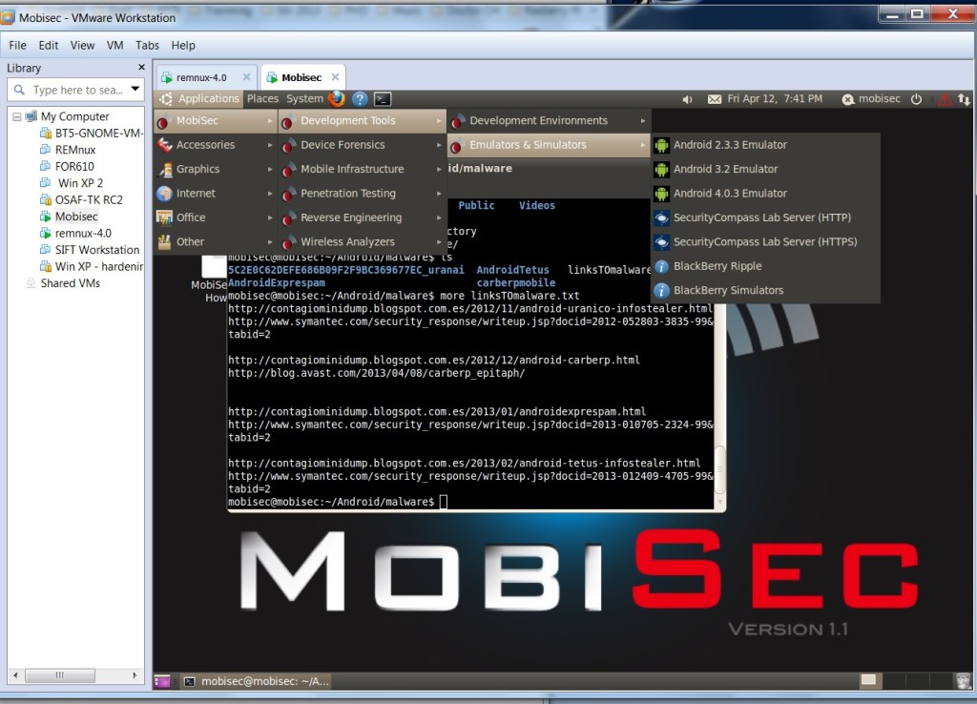Click the volume speaker icon in the panel
Image resolution: width=977 pixels, height=704 pixels.
pos(687,98)
